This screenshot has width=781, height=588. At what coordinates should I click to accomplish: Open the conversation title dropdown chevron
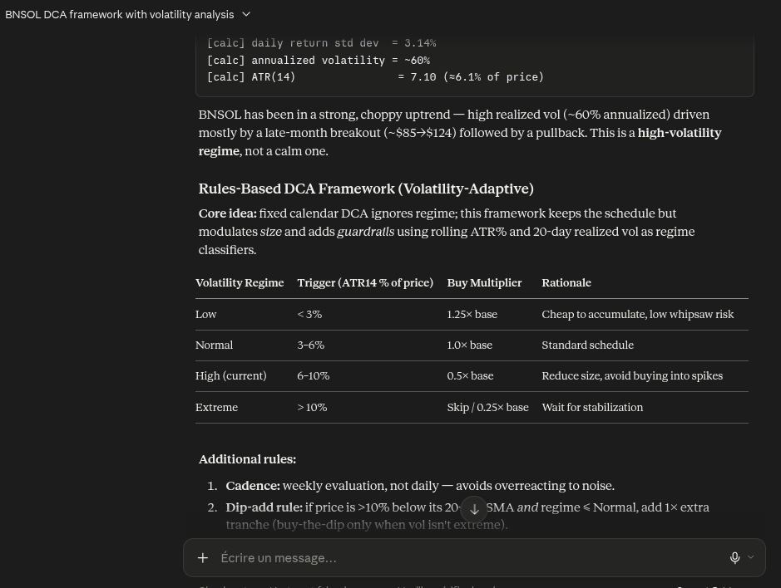pyautogui.click(x=246, y=14)
